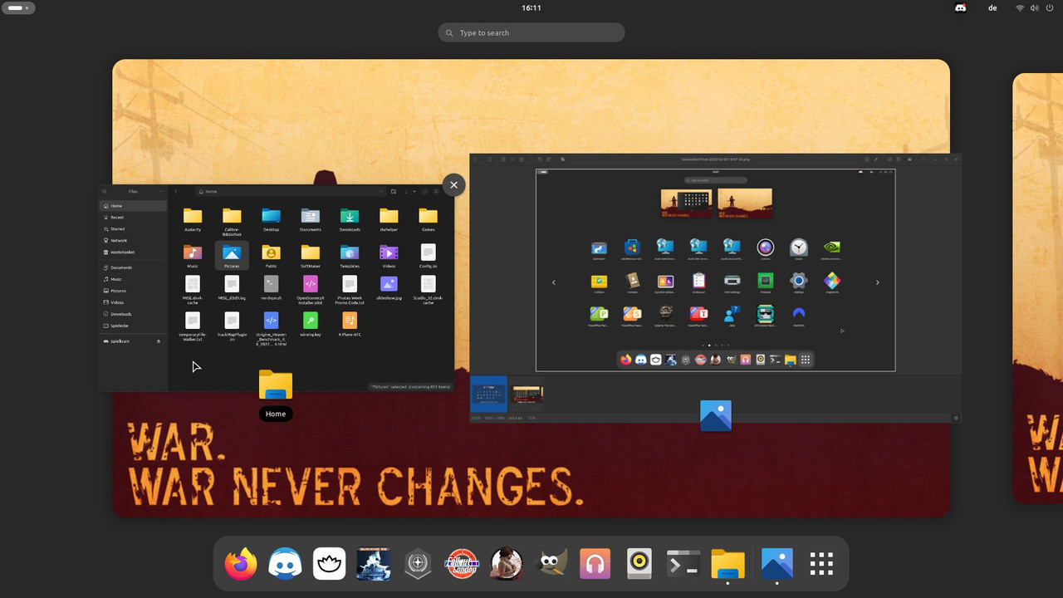Launch the Fallout London game icon
This screenshot has width=1063, height=598.
coord(462,564)
